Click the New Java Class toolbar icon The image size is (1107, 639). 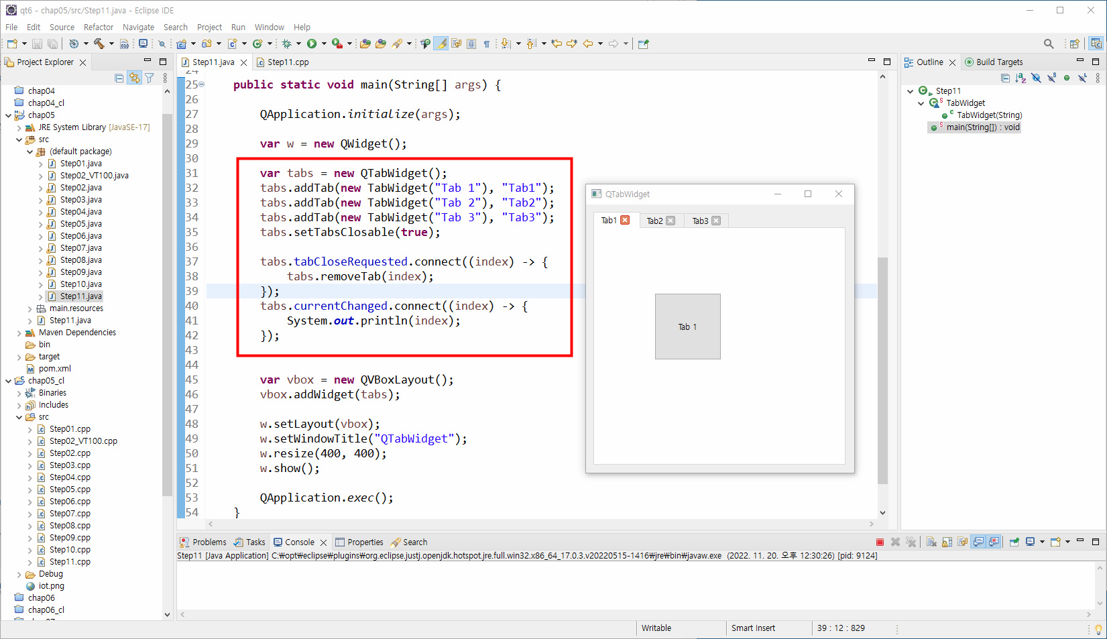[x=257, y=44]
